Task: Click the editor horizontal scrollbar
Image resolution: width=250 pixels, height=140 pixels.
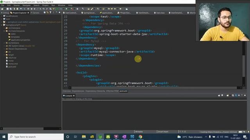Action: point(154,87)
